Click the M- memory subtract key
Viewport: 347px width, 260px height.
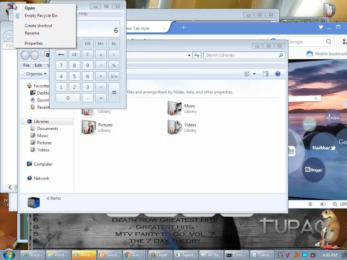(114, 44)
